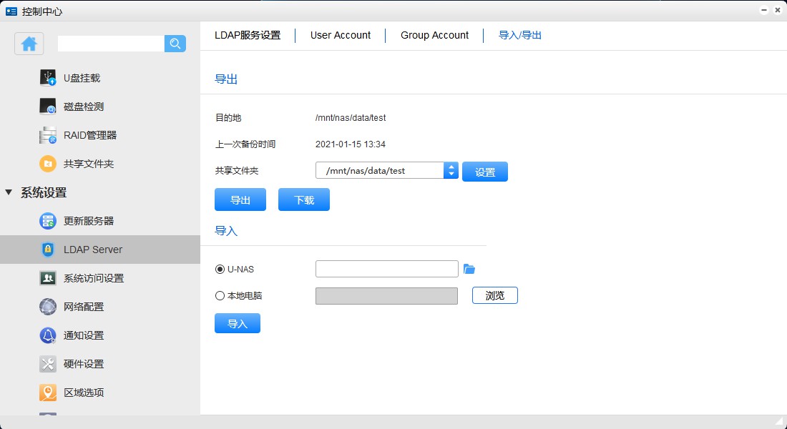Click the 导出 export button
Screen dimensions: 787x429
pos(240,200)
